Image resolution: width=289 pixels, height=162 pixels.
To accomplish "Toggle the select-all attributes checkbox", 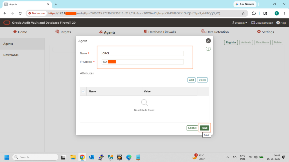I will [x=83, y=91].
